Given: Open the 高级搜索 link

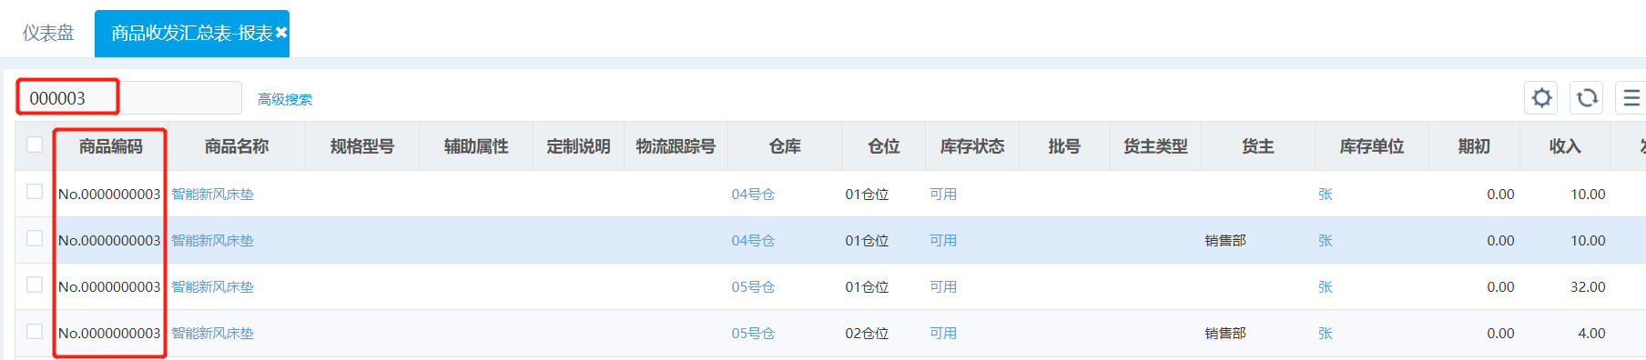Looking at the screenshot, I should [x=285, y=99].
